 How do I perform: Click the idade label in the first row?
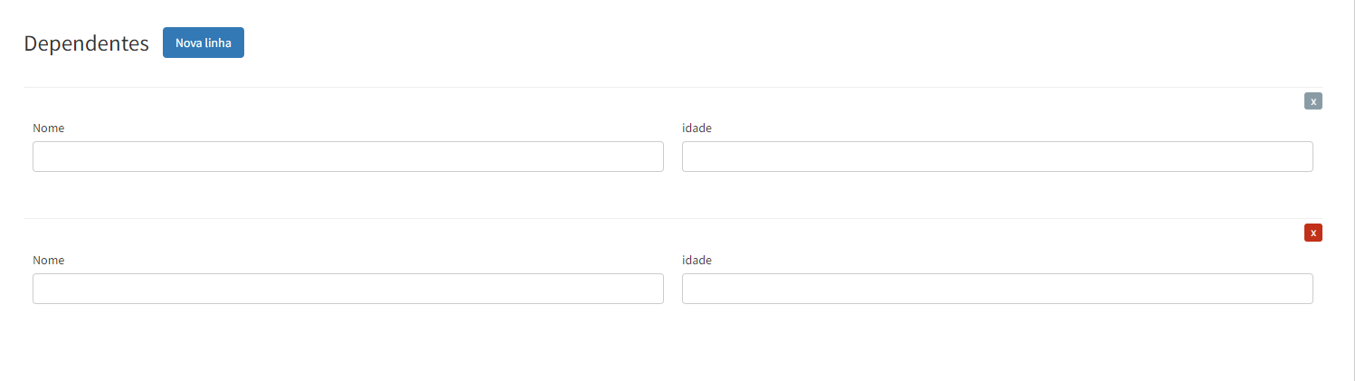tap(696, 129)
